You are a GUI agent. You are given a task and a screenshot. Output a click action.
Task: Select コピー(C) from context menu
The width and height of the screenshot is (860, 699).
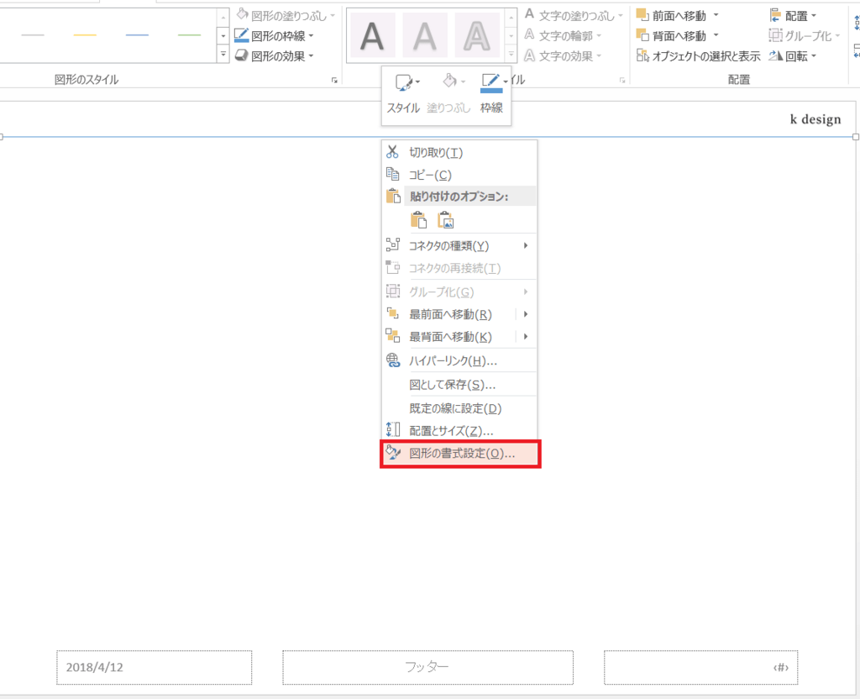(459, 175)
